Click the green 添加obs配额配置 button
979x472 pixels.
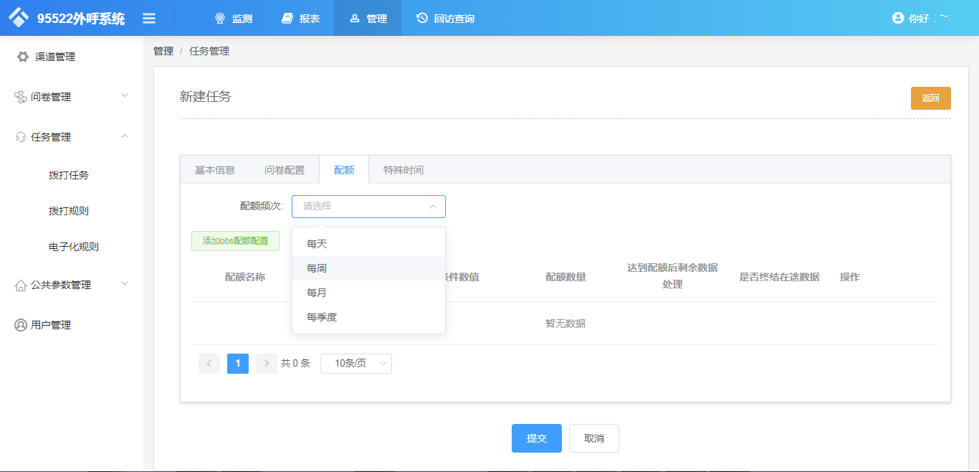(x=235, y=241)
